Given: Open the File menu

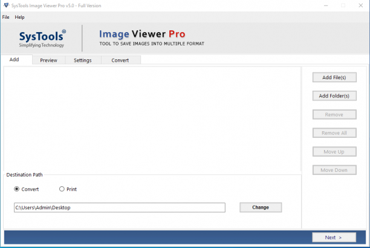Looking at the screenshot, I should point(5,17).
